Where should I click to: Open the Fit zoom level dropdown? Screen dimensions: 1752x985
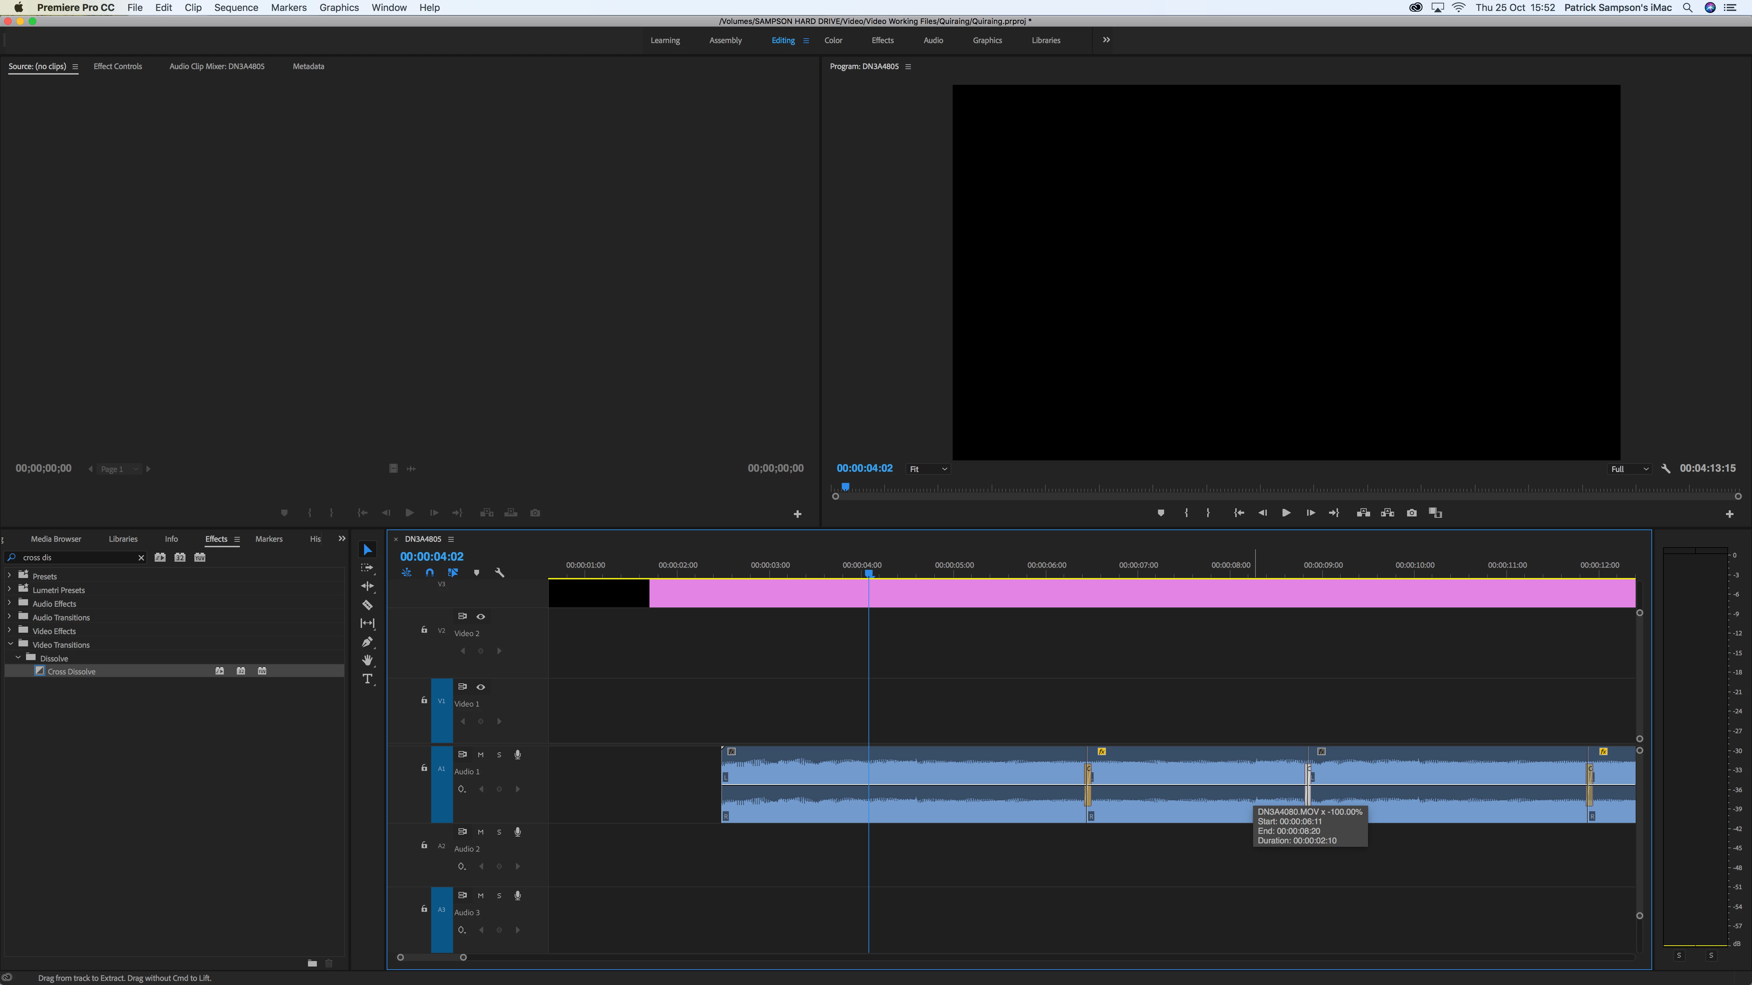pos(928,469)
